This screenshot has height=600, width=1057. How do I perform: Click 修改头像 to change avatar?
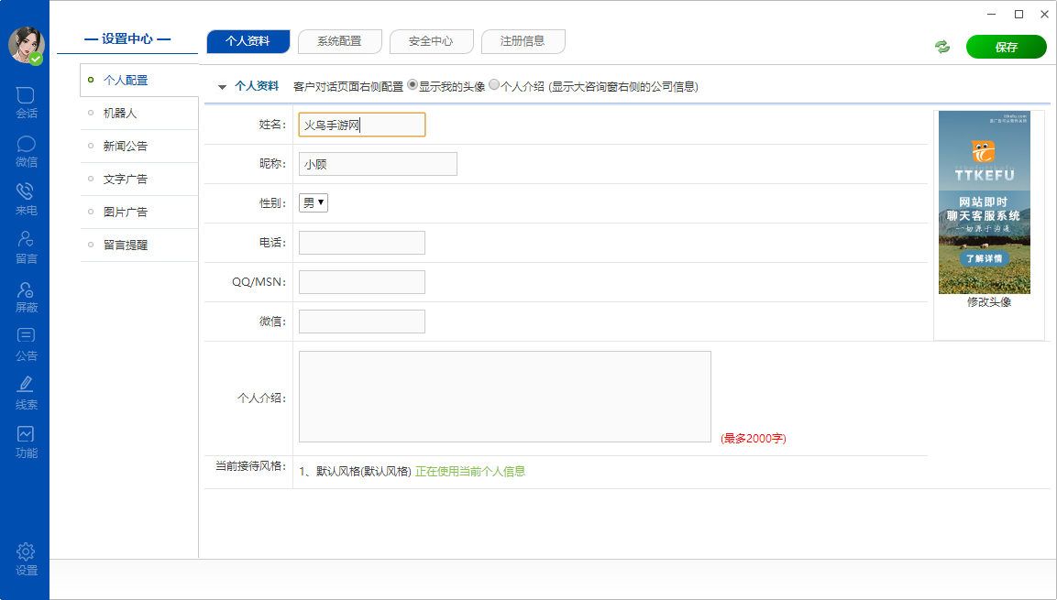pyautogui.click(x=989, y=302)
